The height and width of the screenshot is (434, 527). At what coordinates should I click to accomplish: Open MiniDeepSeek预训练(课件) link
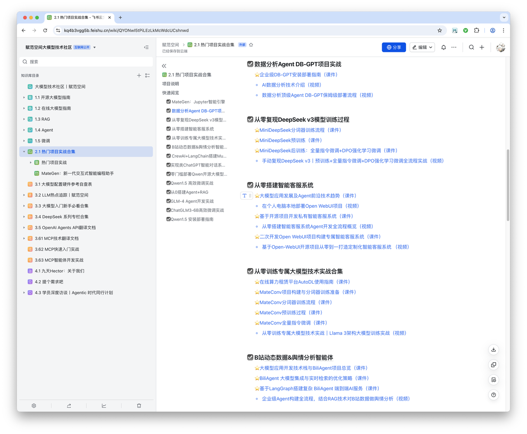pyautogui.click(x=291, y=140)
